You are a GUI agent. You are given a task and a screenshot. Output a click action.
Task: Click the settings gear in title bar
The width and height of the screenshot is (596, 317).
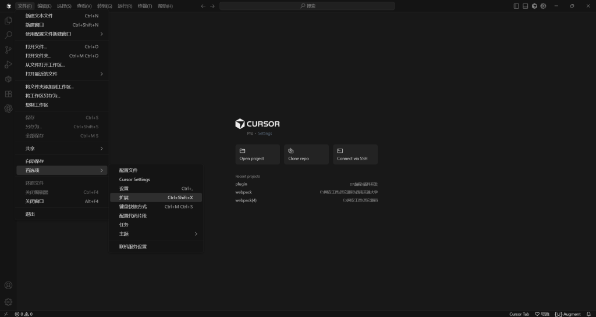point(543,6)
